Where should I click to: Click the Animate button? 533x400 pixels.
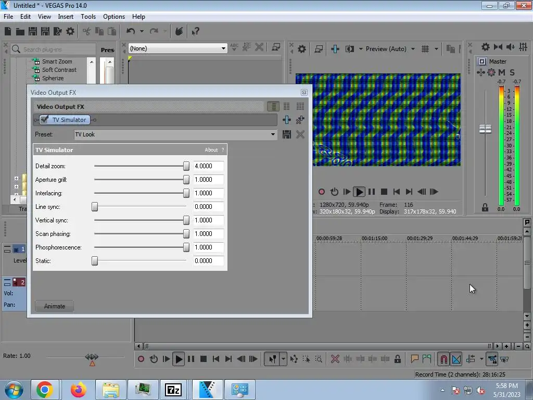[x=54, y=306]
